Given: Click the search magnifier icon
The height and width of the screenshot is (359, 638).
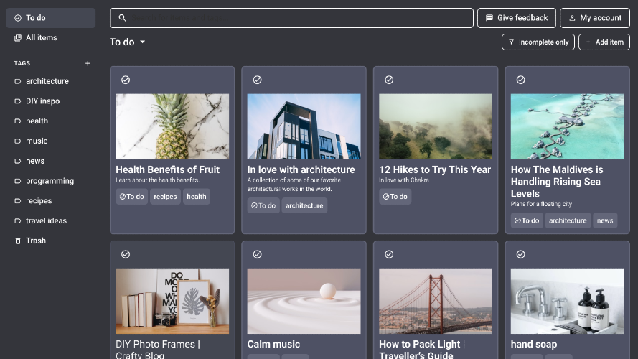Looking at the screenshot, I should click(x=122, y=18).
